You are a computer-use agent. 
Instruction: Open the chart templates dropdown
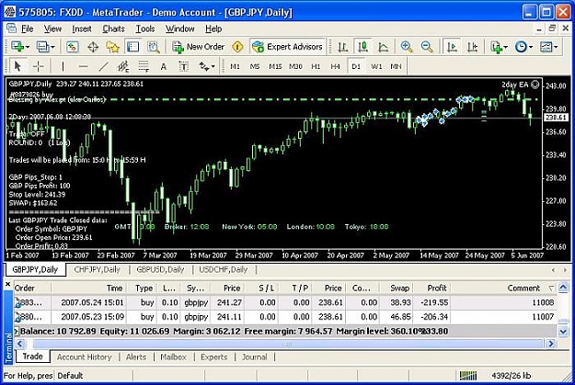pos(548,47)
